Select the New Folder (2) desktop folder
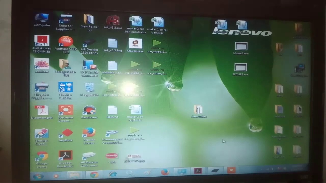 click(x=89, y=22)
